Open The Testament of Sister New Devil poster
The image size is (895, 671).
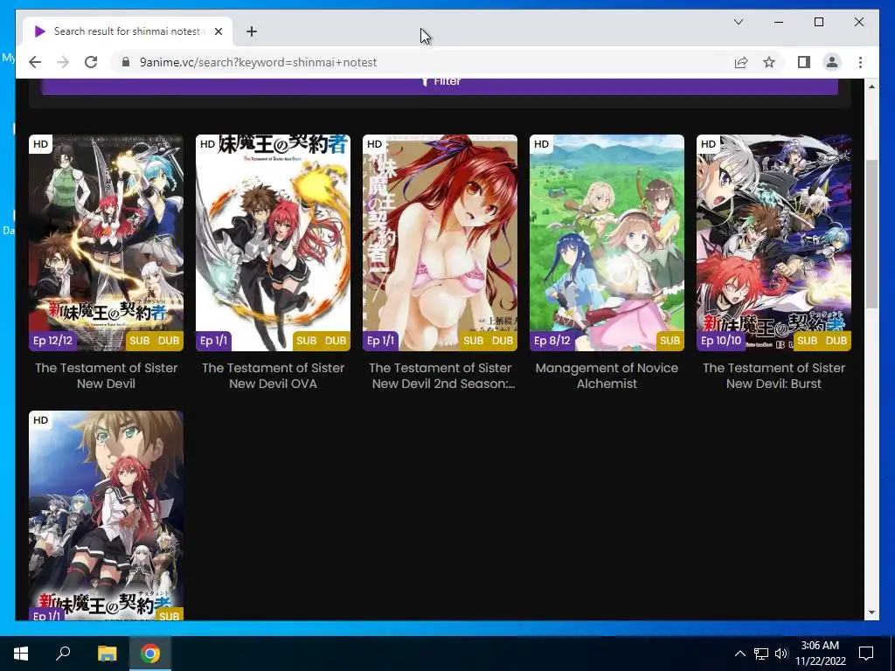click(x=106, y=243)
